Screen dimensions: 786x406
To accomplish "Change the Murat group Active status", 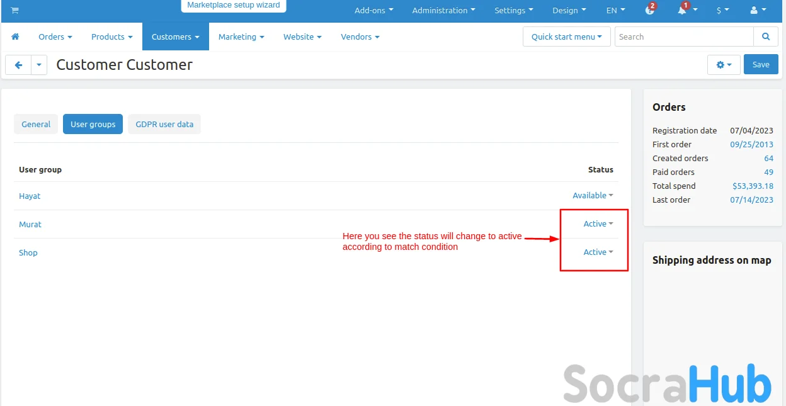I will coord(598,224).
